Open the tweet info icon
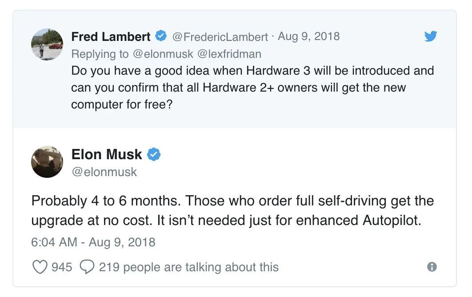472x297 pixels. tap(432, 267)
